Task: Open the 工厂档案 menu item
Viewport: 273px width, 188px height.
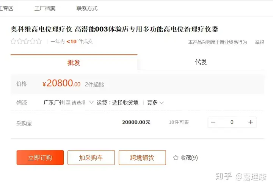Action: (x=45, y=8)
